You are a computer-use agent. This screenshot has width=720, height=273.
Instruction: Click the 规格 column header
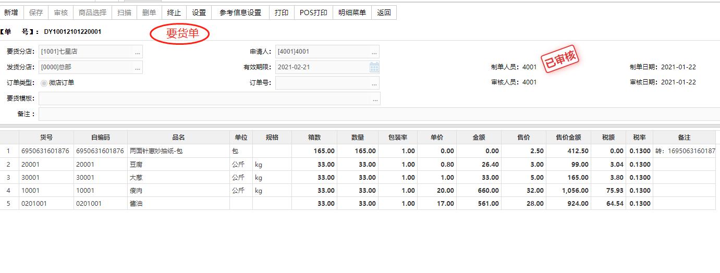click(272, 138)
